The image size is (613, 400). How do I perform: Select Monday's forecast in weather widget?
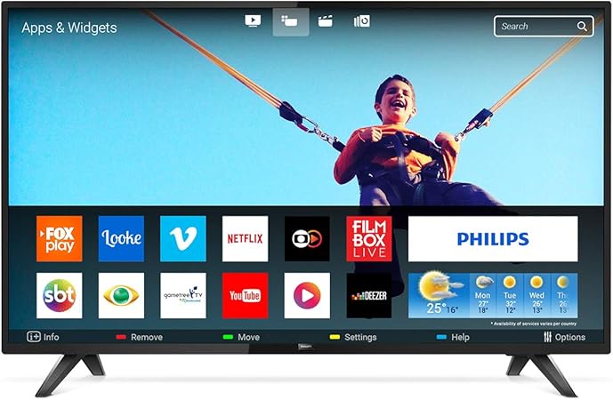coord(483,296)
